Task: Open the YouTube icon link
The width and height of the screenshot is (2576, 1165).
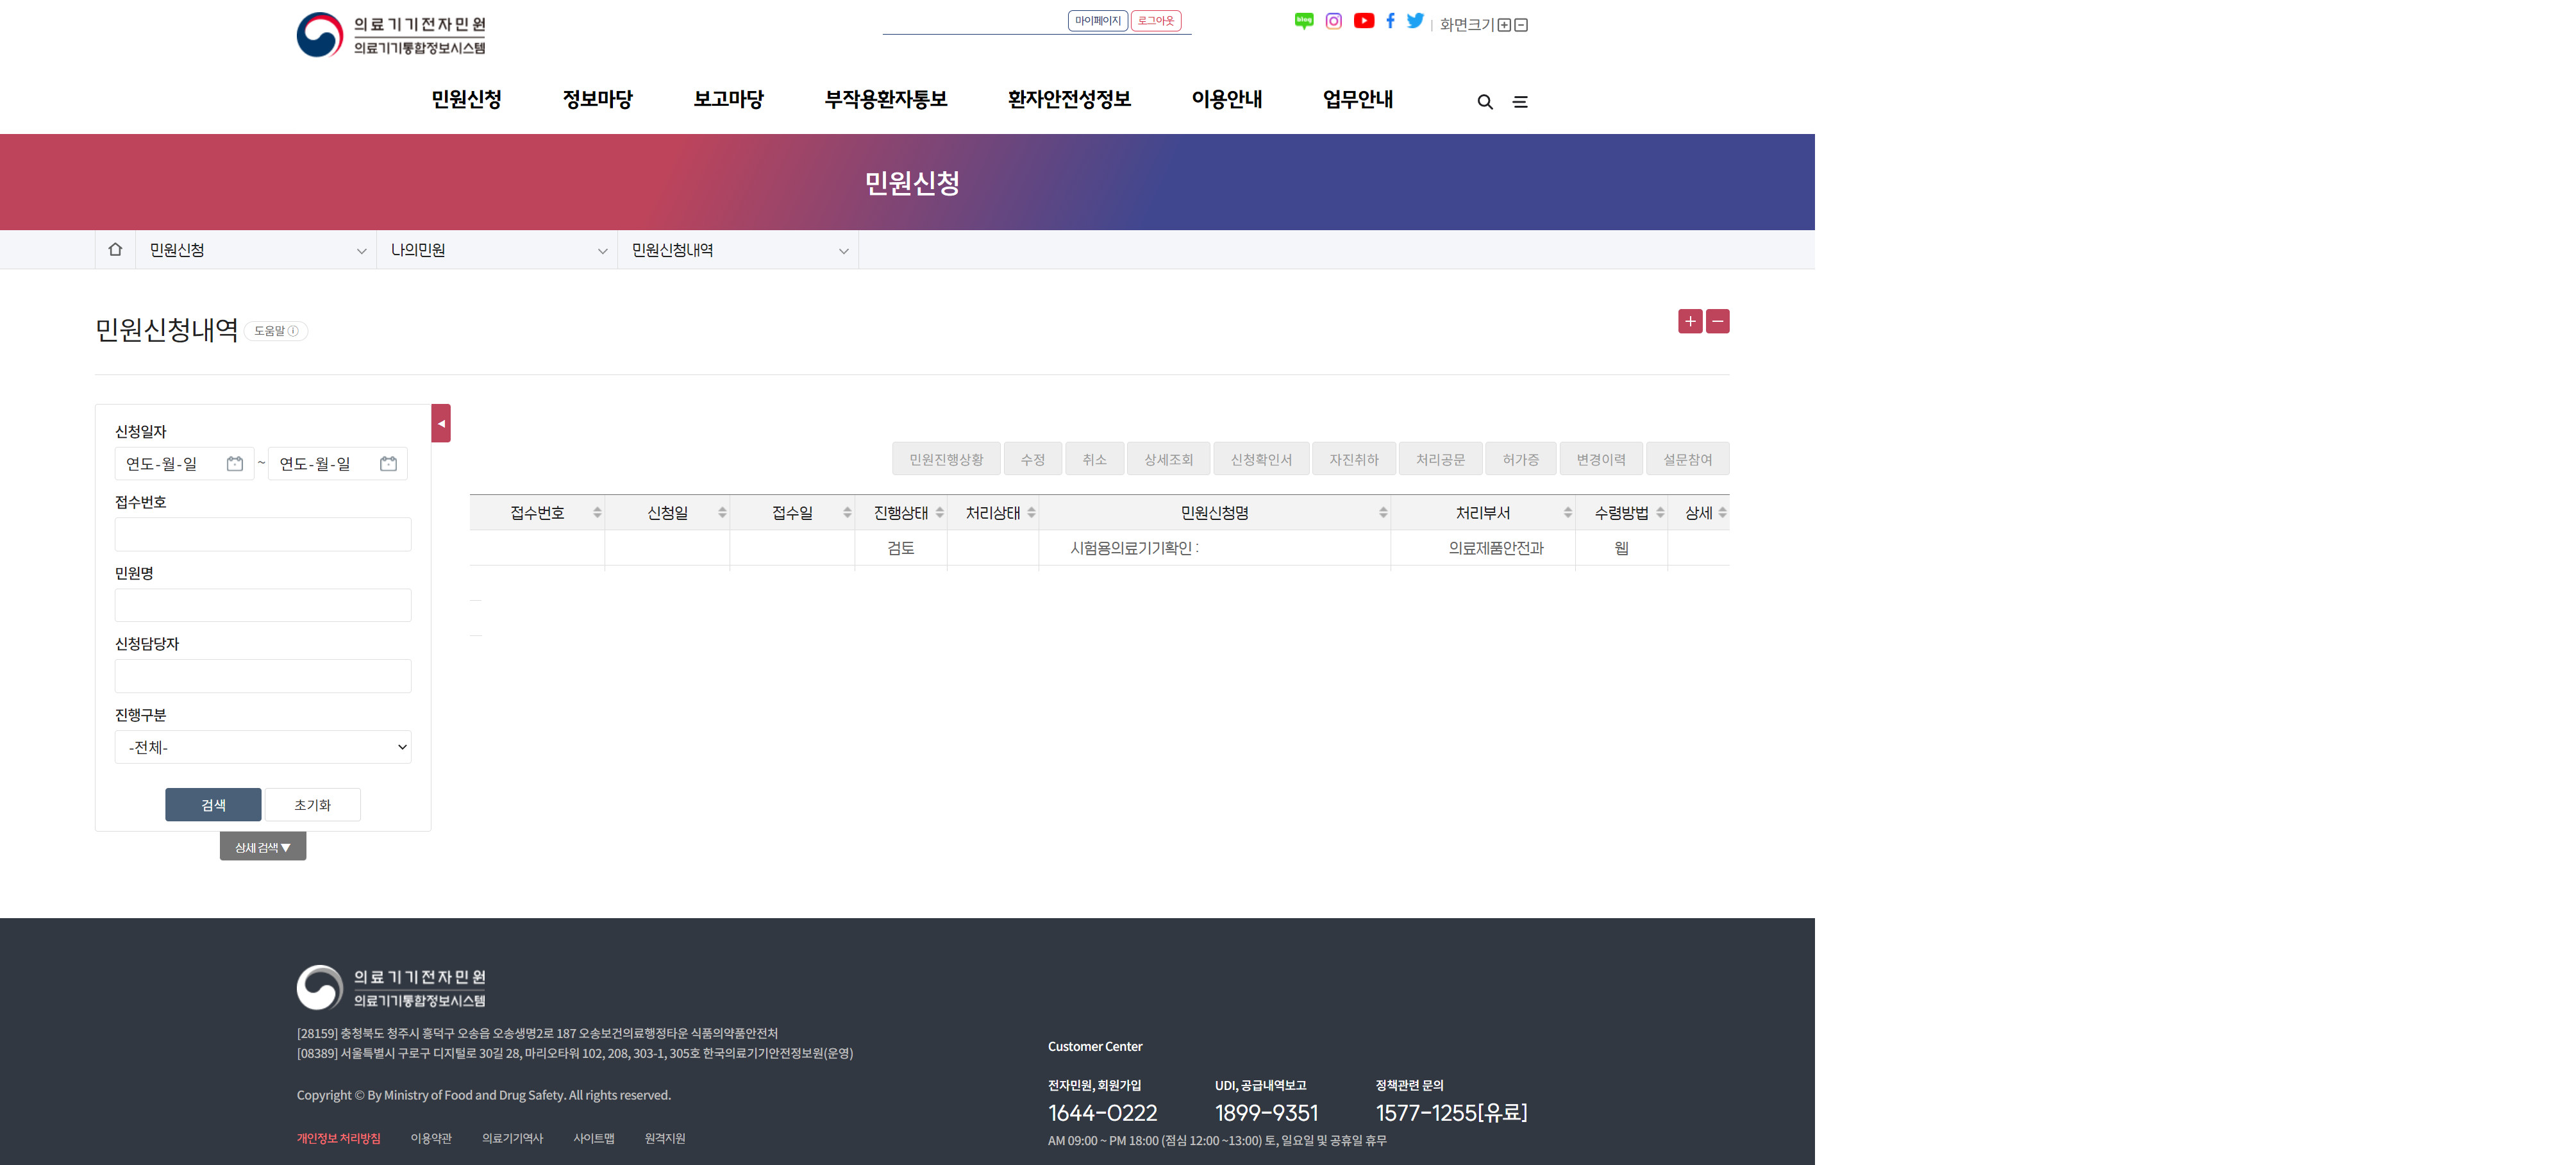Action: tap(1363, 21)
